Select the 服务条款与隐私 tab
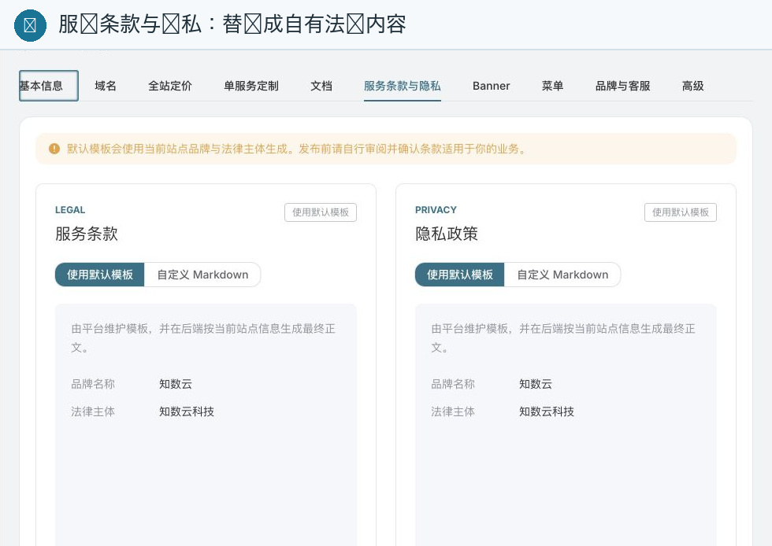772x546 pixels. coord(403,86)
